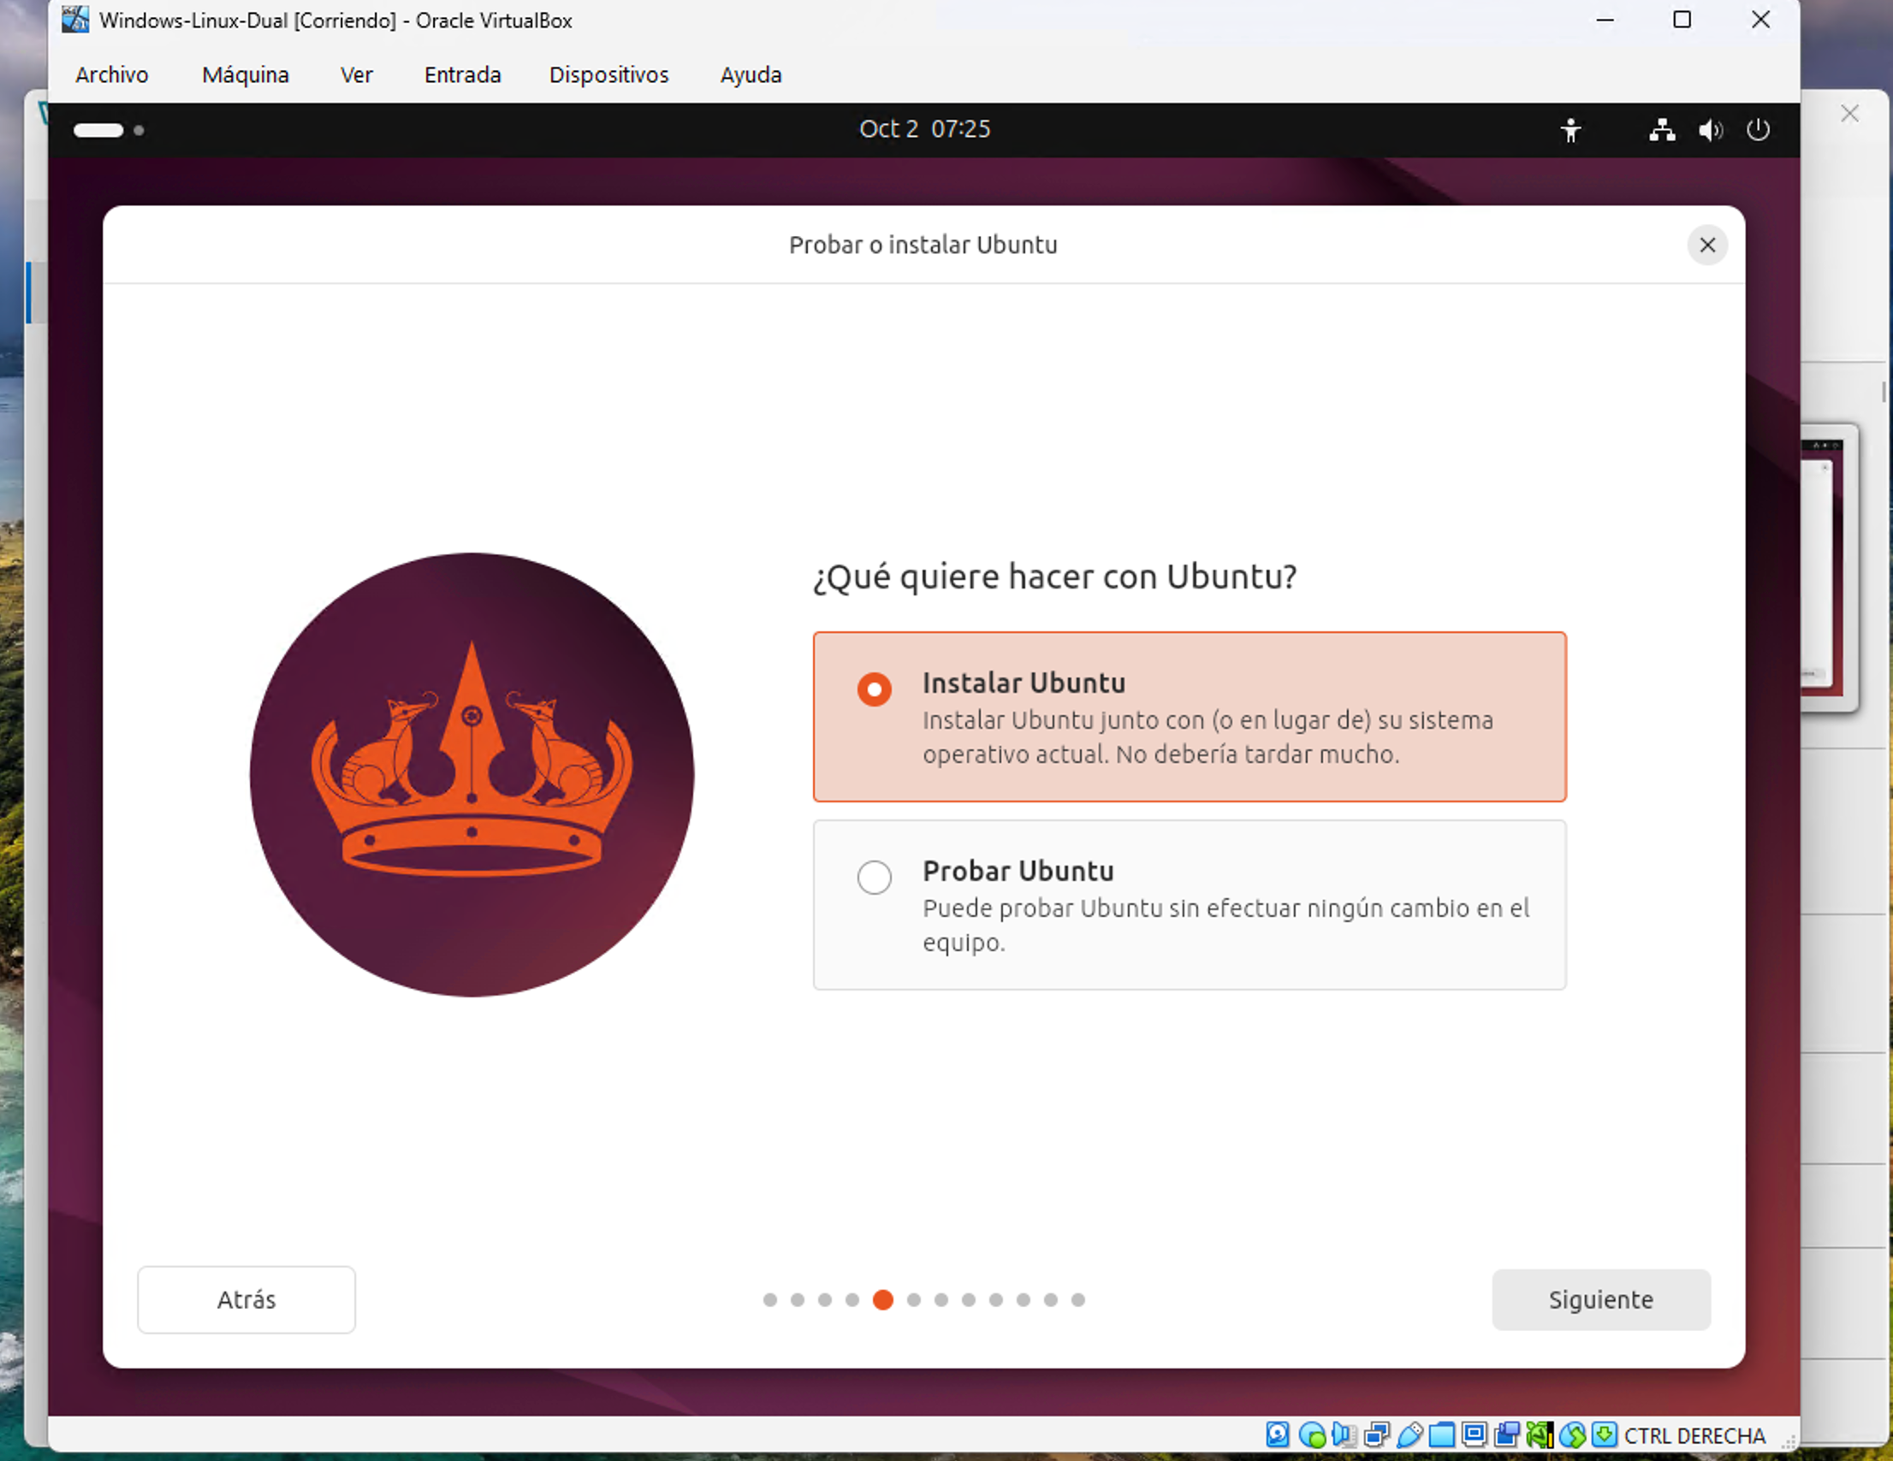
Task: Minimize the VirtualBox VM window
Action: coord(1605,19)
